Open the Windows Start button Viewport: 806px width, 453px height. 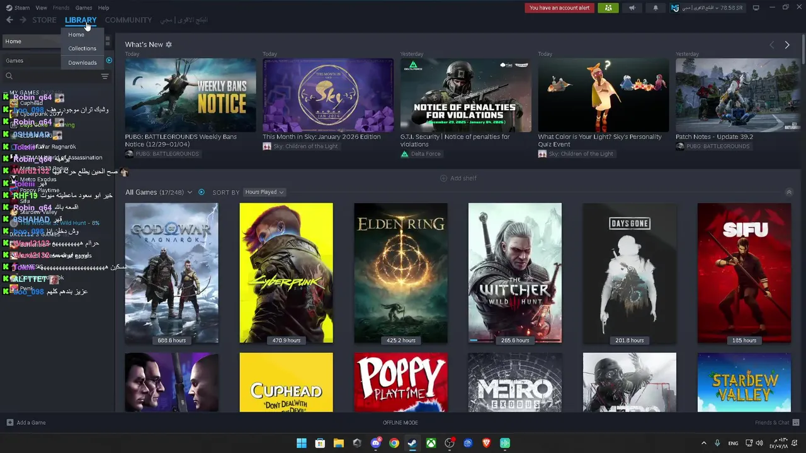(302, 443)
